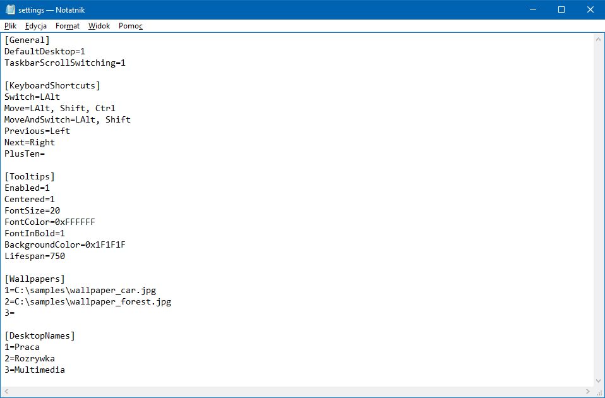Click the 2=Rozrywka line
The height and width of the screenshot is (398, 605).
point(29,359)
